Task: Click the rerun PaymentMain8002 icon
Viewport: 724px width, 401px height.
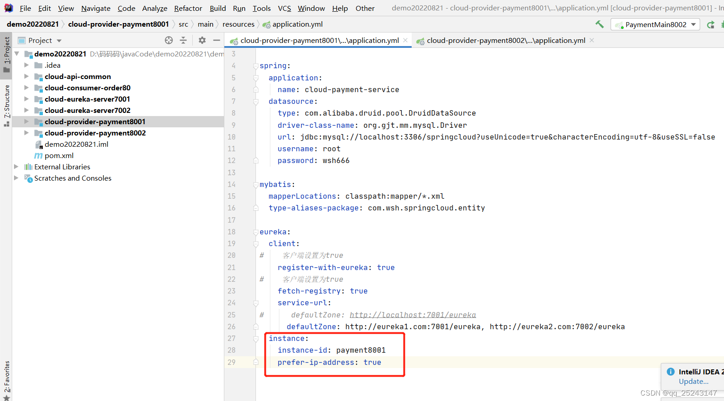Action: (710, 24)
